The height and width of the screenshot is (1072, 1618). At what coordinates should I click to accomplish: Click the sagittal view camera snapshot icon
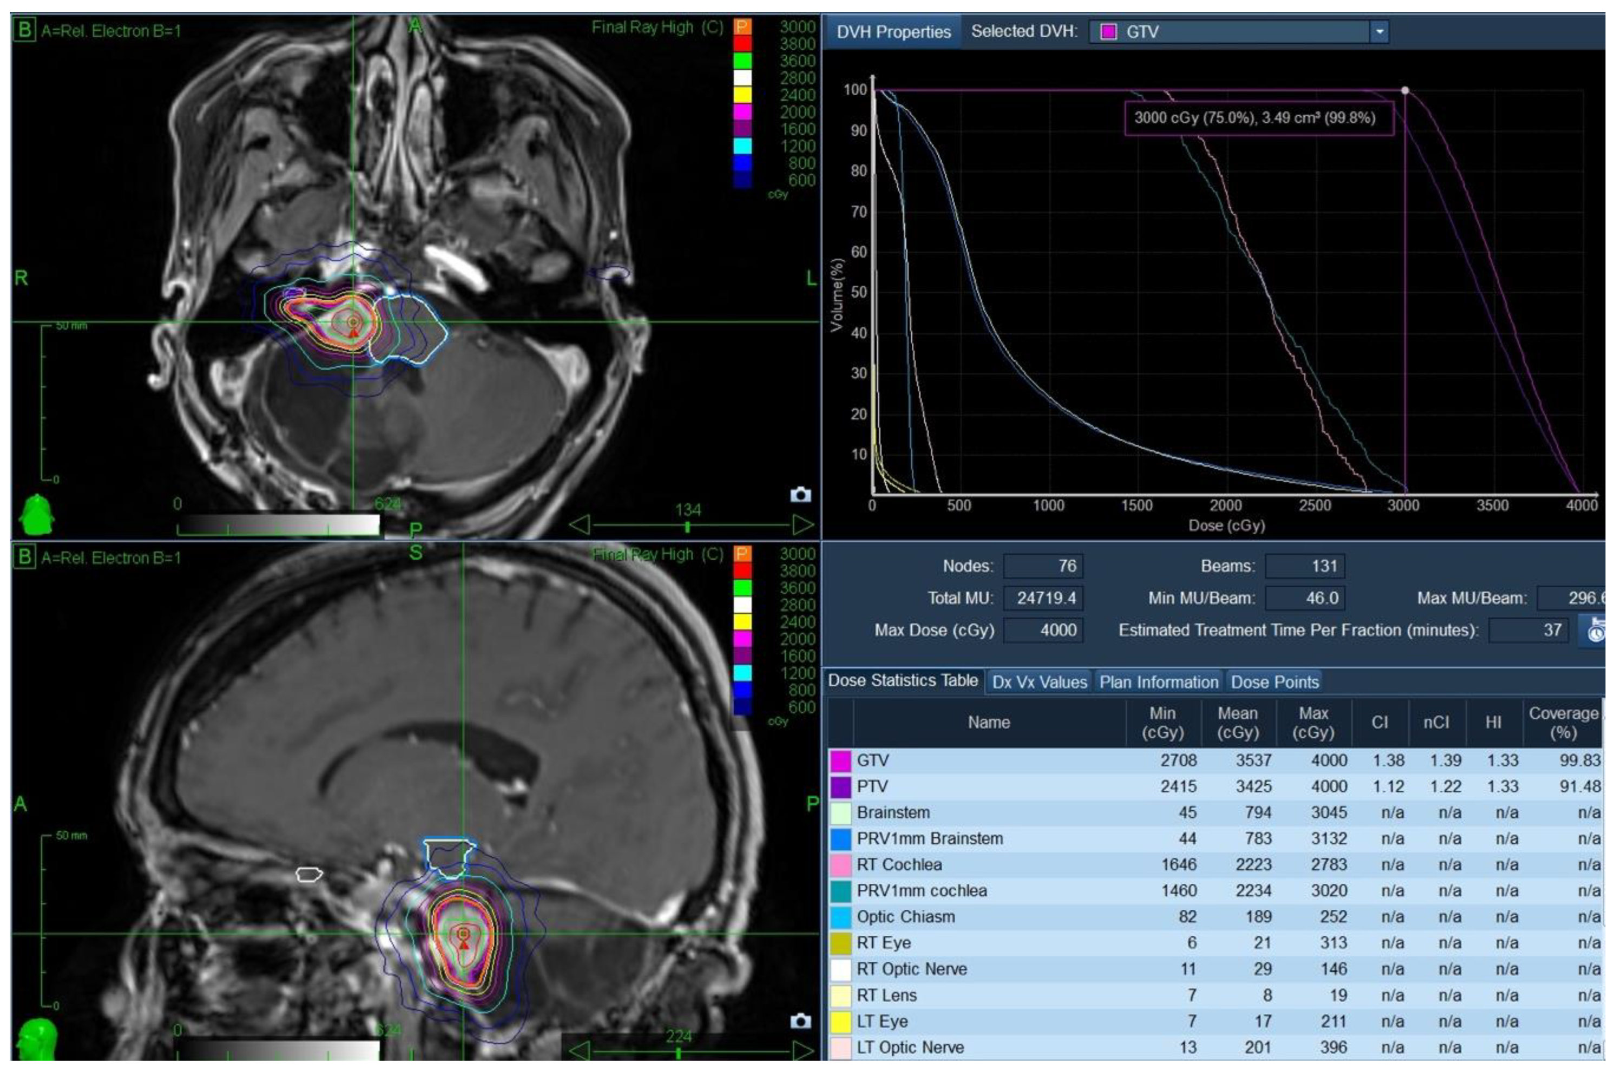[800, 1021]
